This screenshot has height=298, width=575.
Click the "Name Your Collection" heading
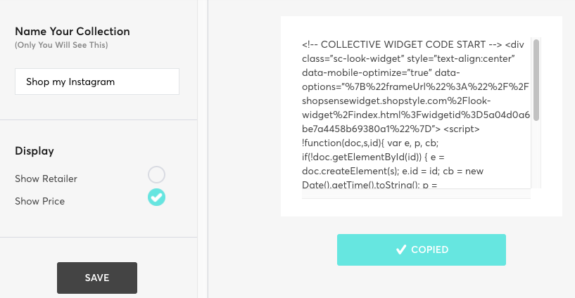pyautogui.click(x=72, y=32)
